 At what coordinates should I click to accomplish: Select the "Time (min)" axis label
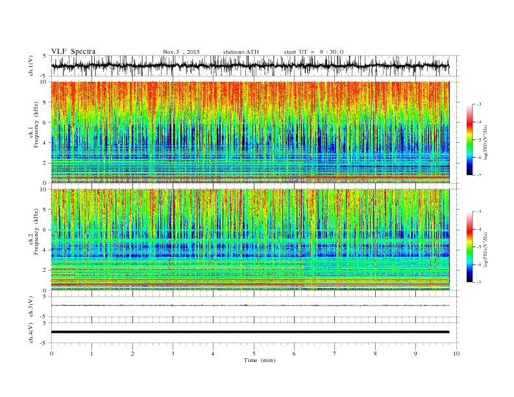pyautogui.click(x=260, y=360)
